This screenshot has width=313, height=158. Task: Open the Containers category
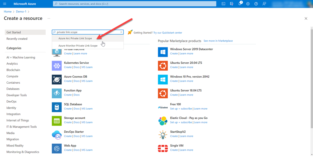13,82
